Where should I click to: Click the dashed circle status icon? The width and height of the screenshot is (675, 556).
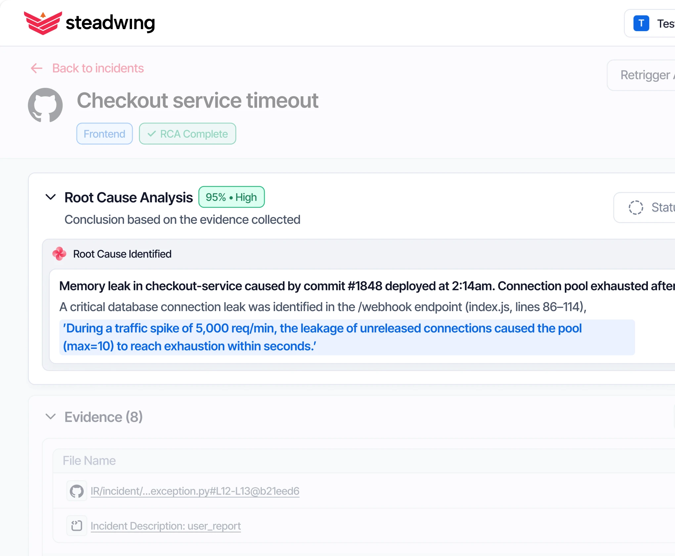coord(636,208)
